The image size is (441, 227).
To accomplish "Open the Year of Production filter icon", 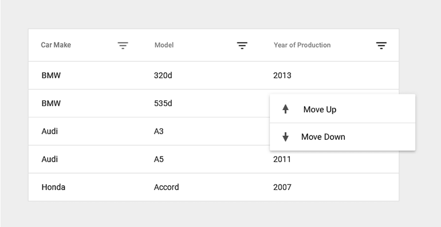I will click(381, 45).
